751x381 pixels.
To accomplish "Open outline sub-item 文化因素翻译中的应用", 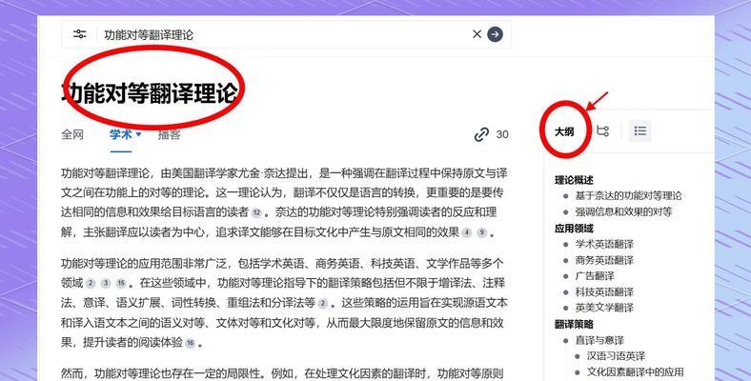I will tap(635, 371).
